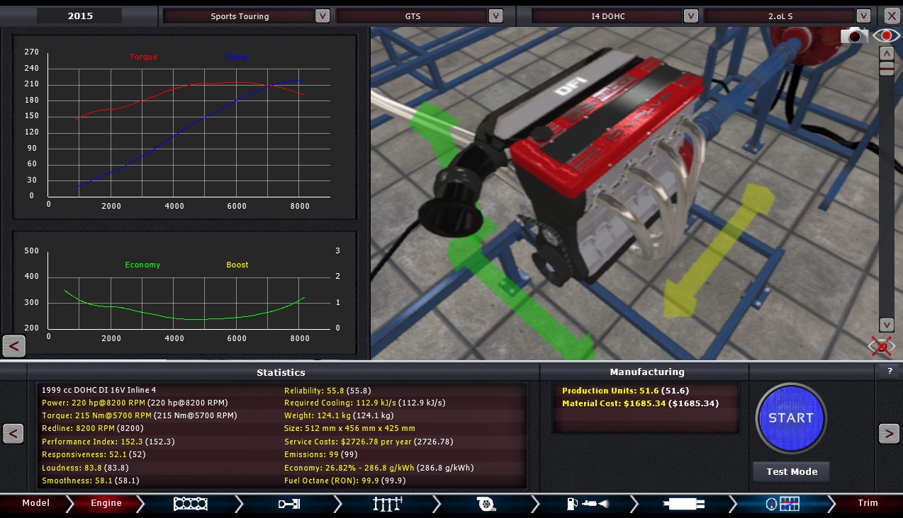Click the 2015 year field
Image resolution: width=903 pixels, height=518 pixels.
80,16
